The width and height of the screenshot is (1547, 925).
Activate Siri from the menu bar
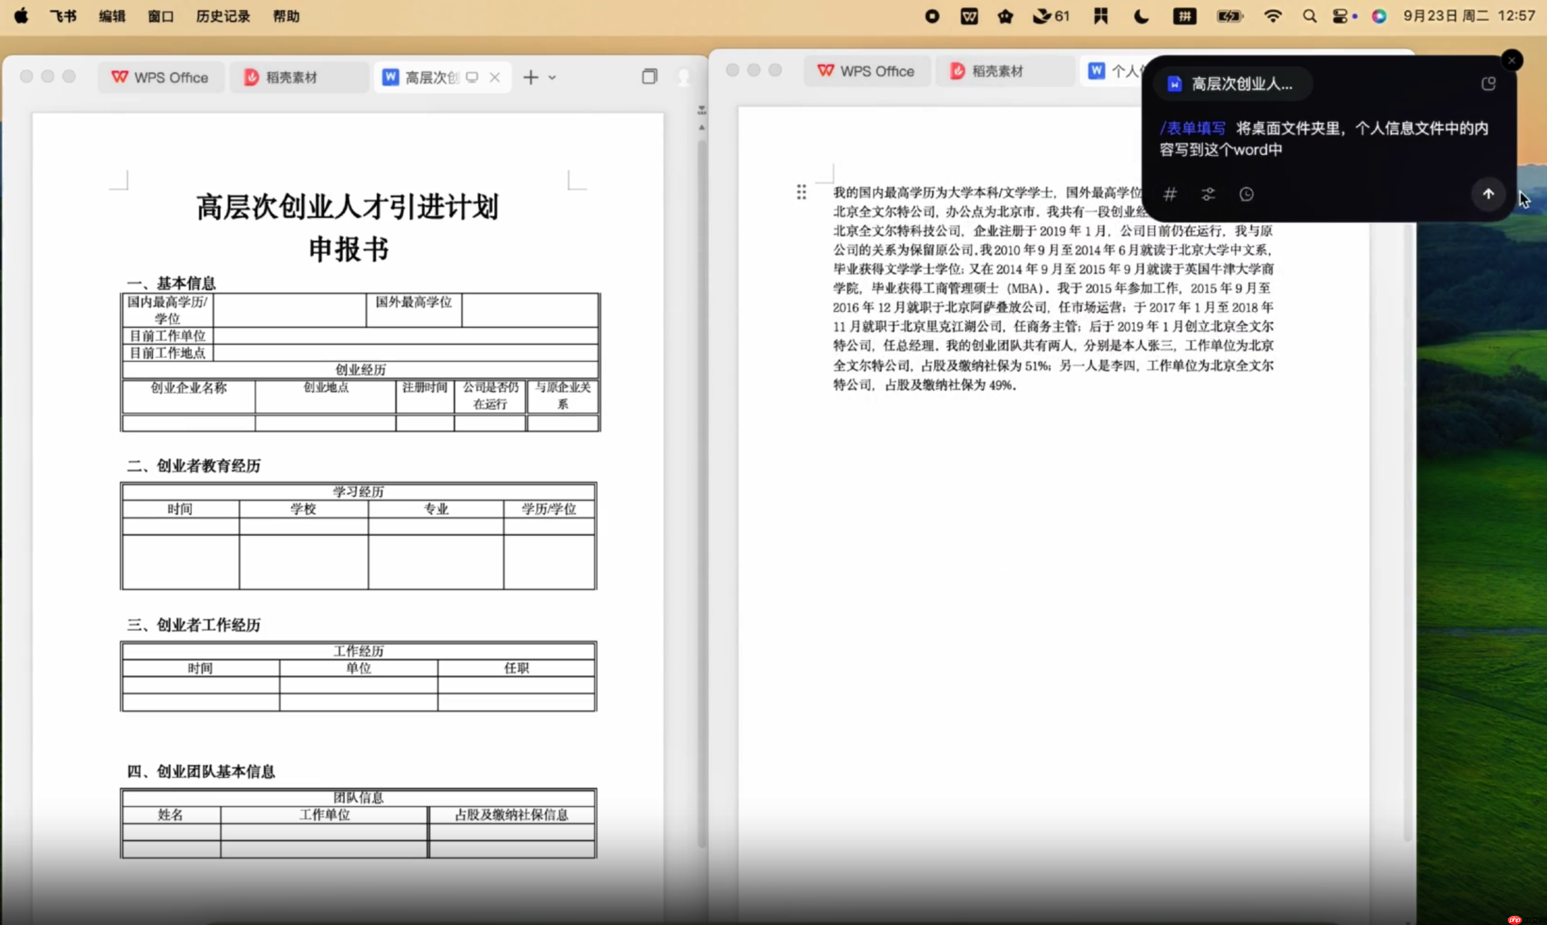(x=1380, y=16)
